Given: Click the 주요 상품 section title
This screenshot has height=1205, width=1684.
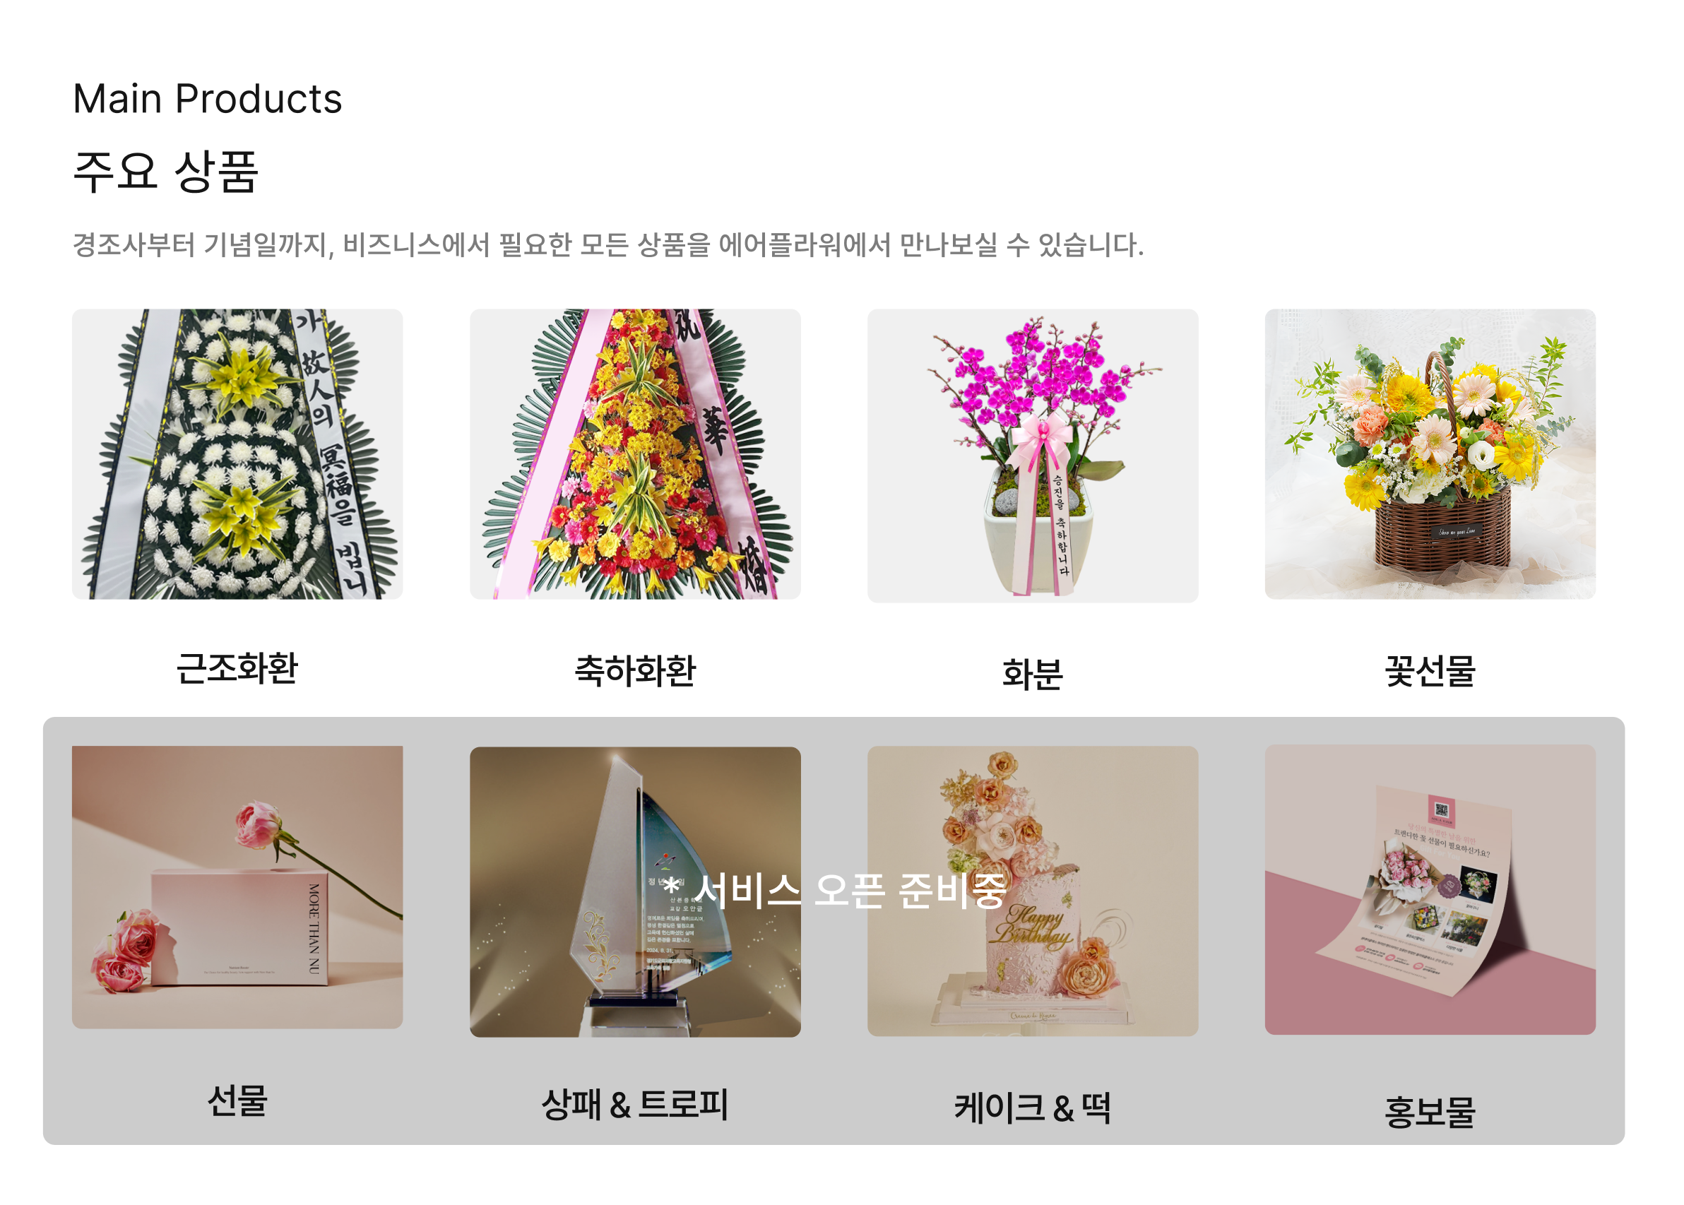Looking at the screenshot, I should [x=165, y=172].
